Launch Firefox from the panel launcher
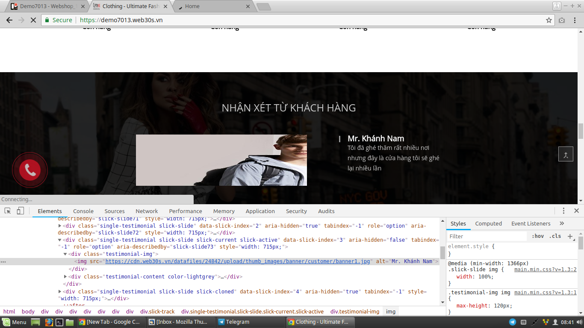The height and width of the screenshot is (328, 584). (x=49, y=322)
